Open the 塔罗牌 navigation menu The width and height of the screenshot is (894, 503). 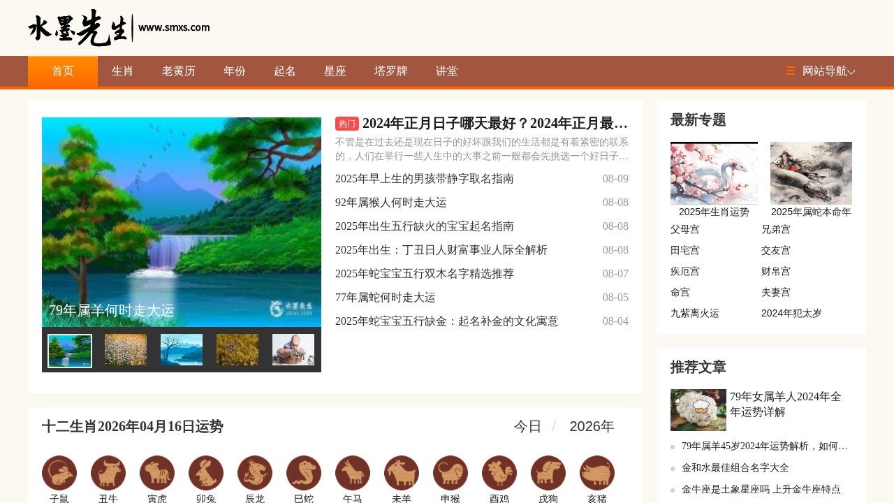click(x=390, y=71)
